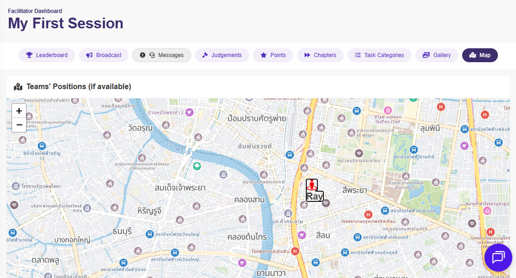
Task: Click the map icon on the Map pill
Action: coord(472,55)
